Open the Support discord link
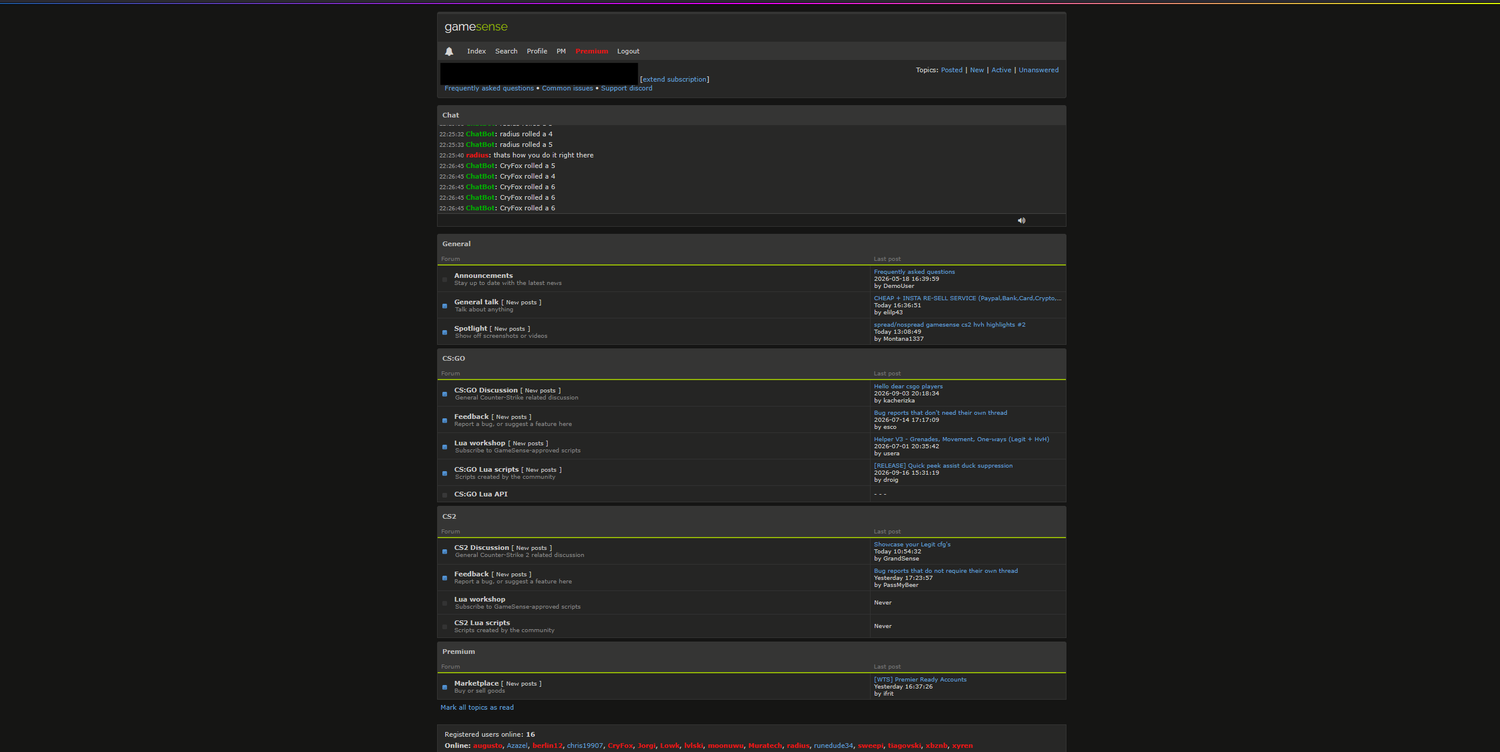The height and width of the screenshot is (752, 1500). click(x=626, y=88)
